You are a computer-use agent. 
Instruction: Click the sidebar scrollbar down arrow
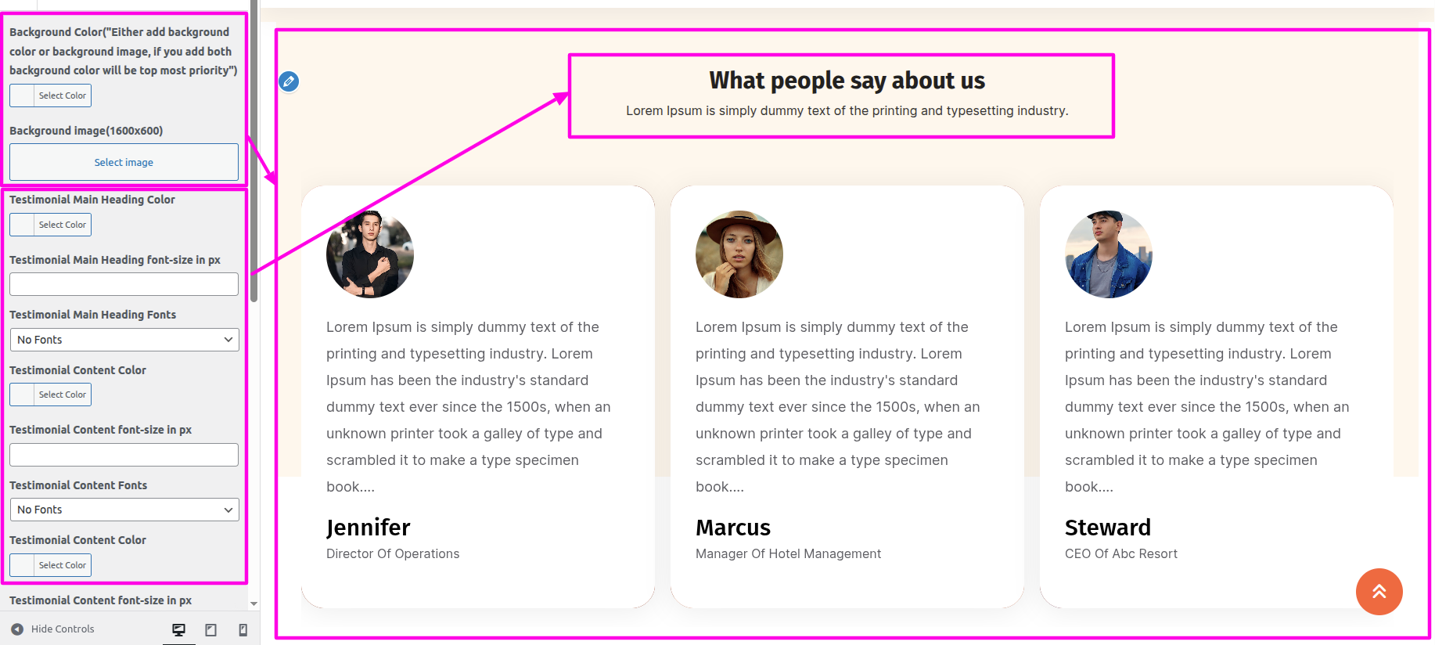254,604
